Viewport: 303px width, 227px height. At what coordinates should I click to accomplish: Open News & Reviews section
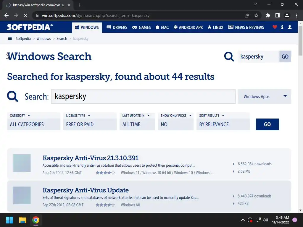[246, 27]
